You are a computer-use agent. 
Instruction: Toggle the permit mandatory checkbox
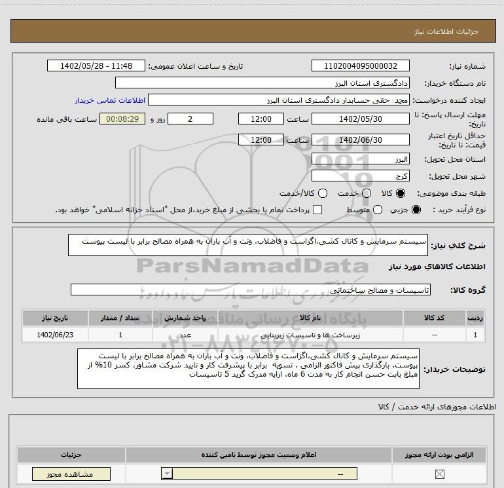pos(439,474)
